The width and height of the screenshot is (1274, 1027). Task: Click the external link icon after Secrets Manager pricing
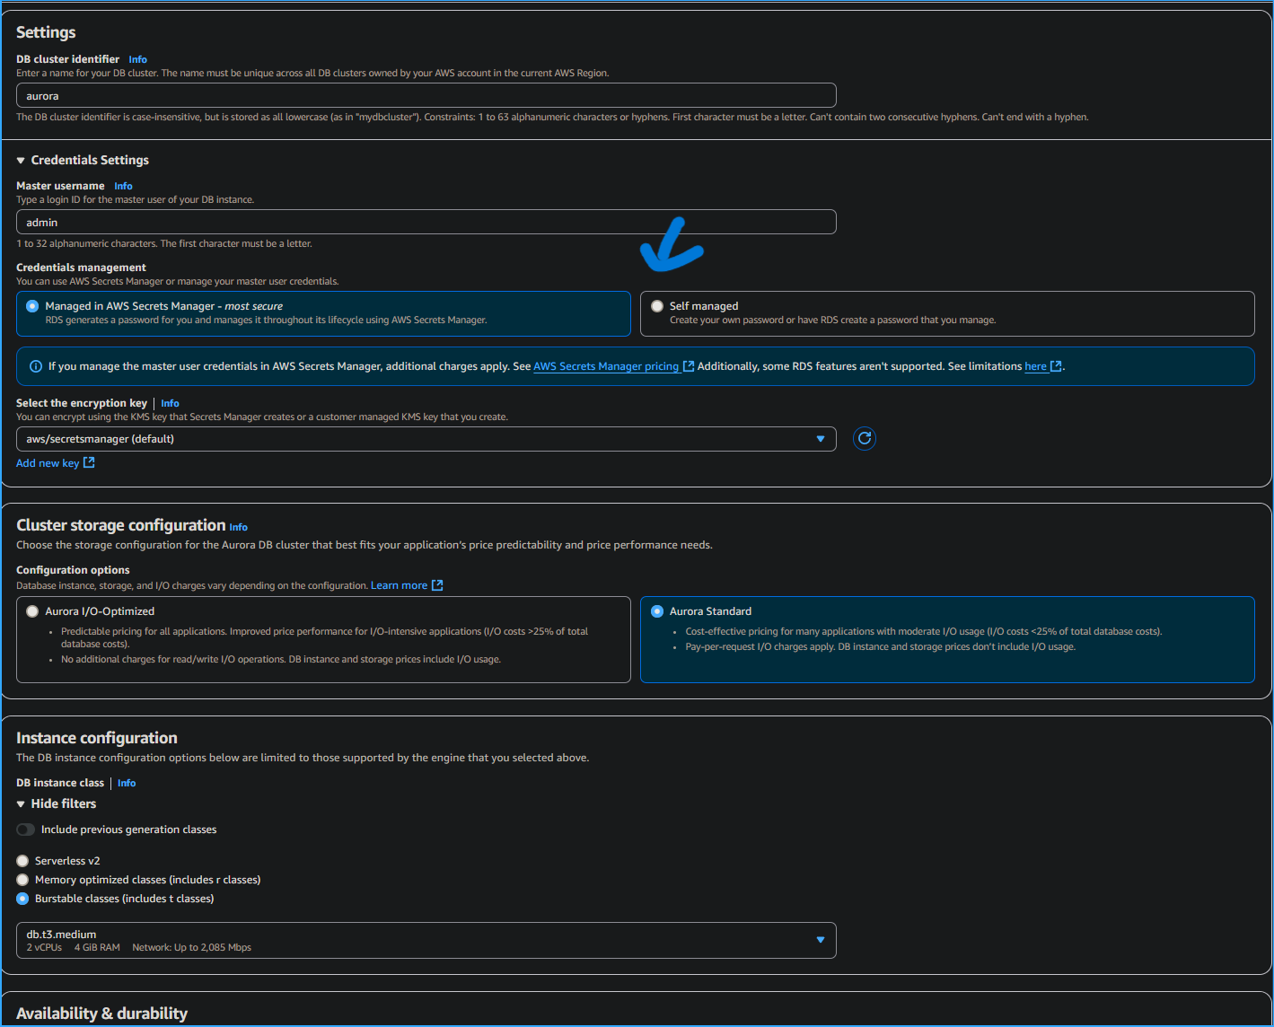[x=688, y=365]
